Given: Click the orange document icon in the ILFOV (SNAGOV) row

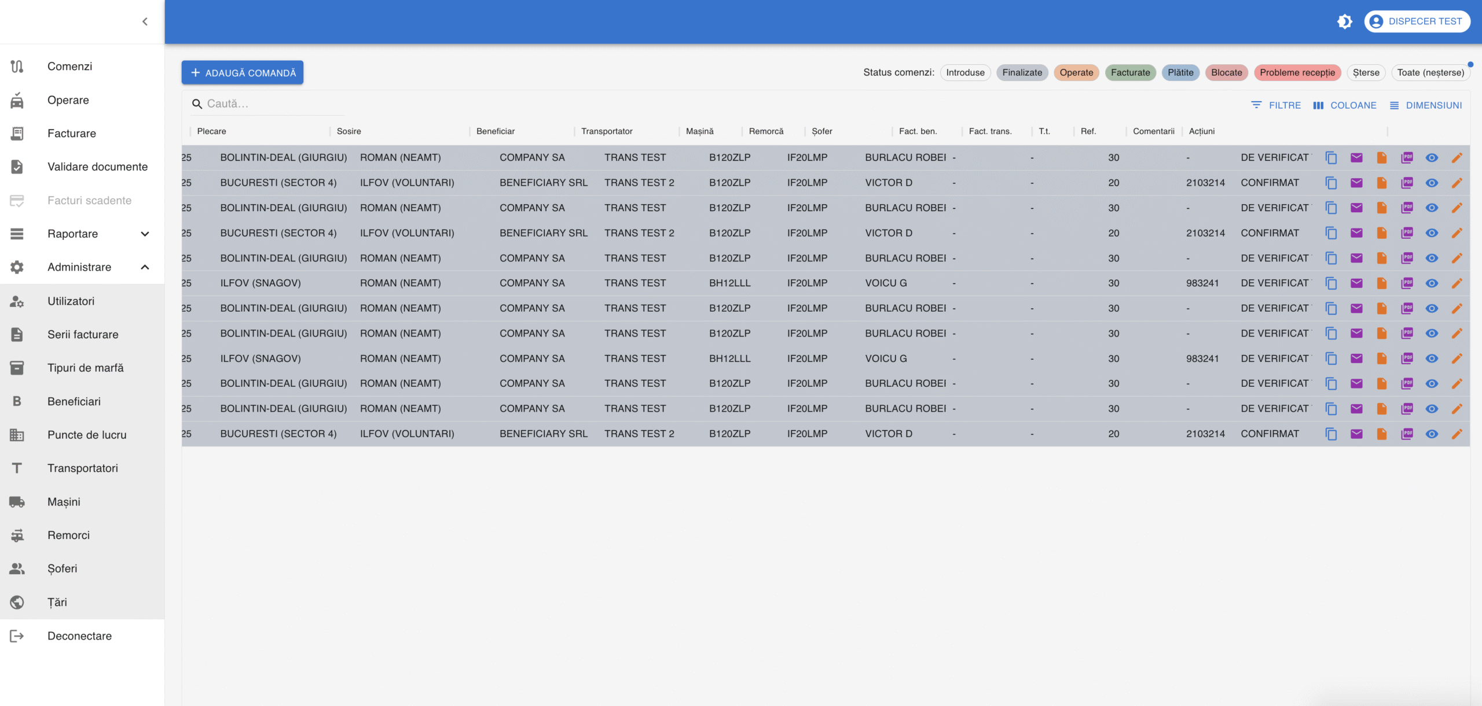Looking at the screenshot, I should pos(1381,283).
